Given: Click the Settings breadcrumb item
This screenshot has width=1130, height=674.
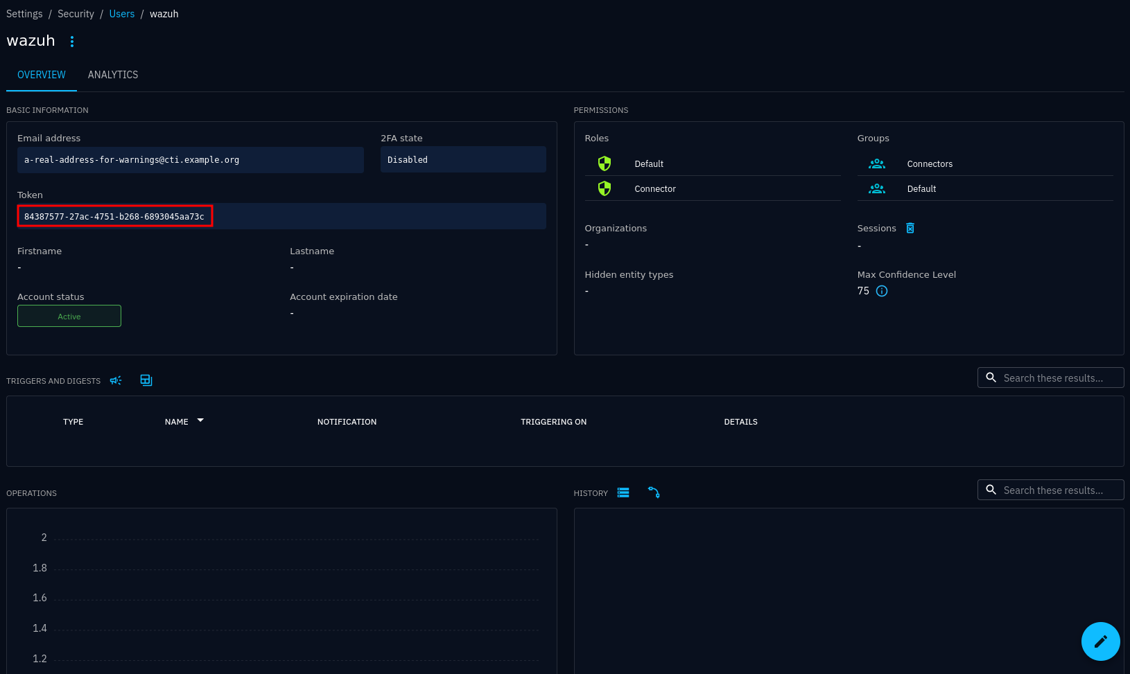Looking at the screenshot, I should (x=24, y=14).
